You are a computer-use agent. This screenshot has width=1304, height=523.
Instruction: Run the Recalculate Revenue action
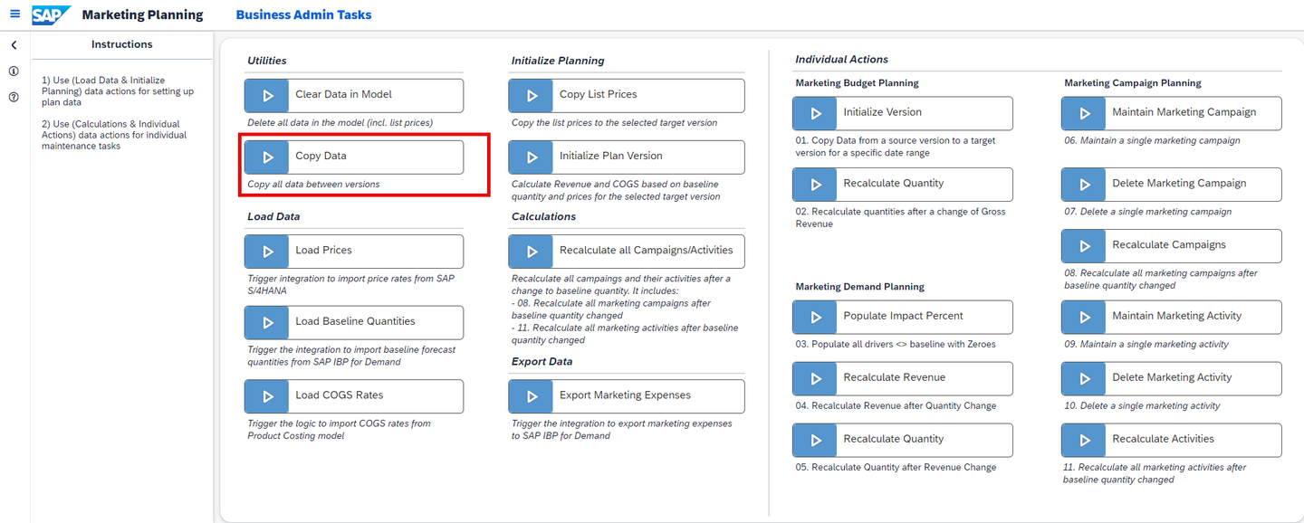(x=903, y=378)
